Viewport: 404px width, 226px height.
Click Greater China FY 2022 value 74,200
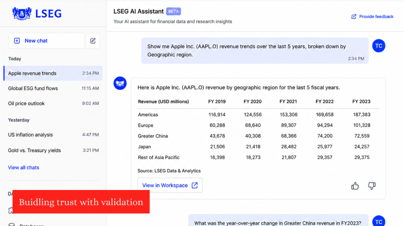[x=325, y=136]
